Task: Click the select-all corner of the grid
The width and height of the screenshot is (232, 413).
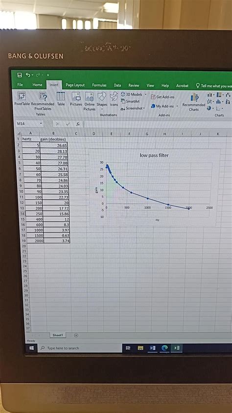Action: 18,133
